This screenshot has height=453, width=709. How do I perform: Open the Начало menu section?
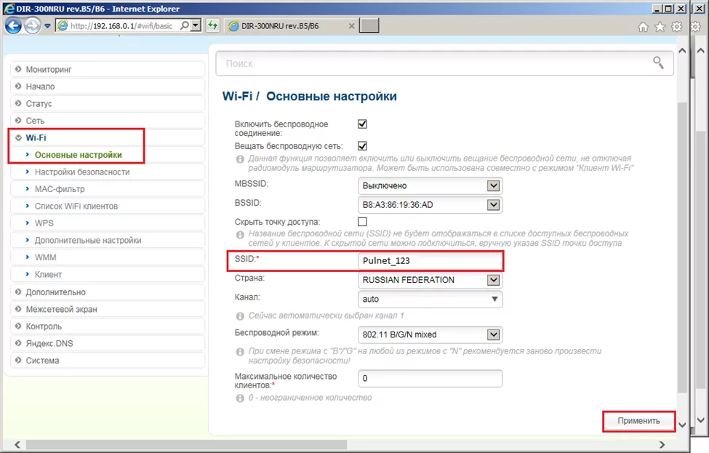tap(108, 87)
